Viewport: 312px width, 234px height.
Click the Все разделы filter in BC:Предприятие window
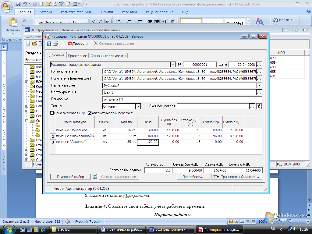click(34, 60)
